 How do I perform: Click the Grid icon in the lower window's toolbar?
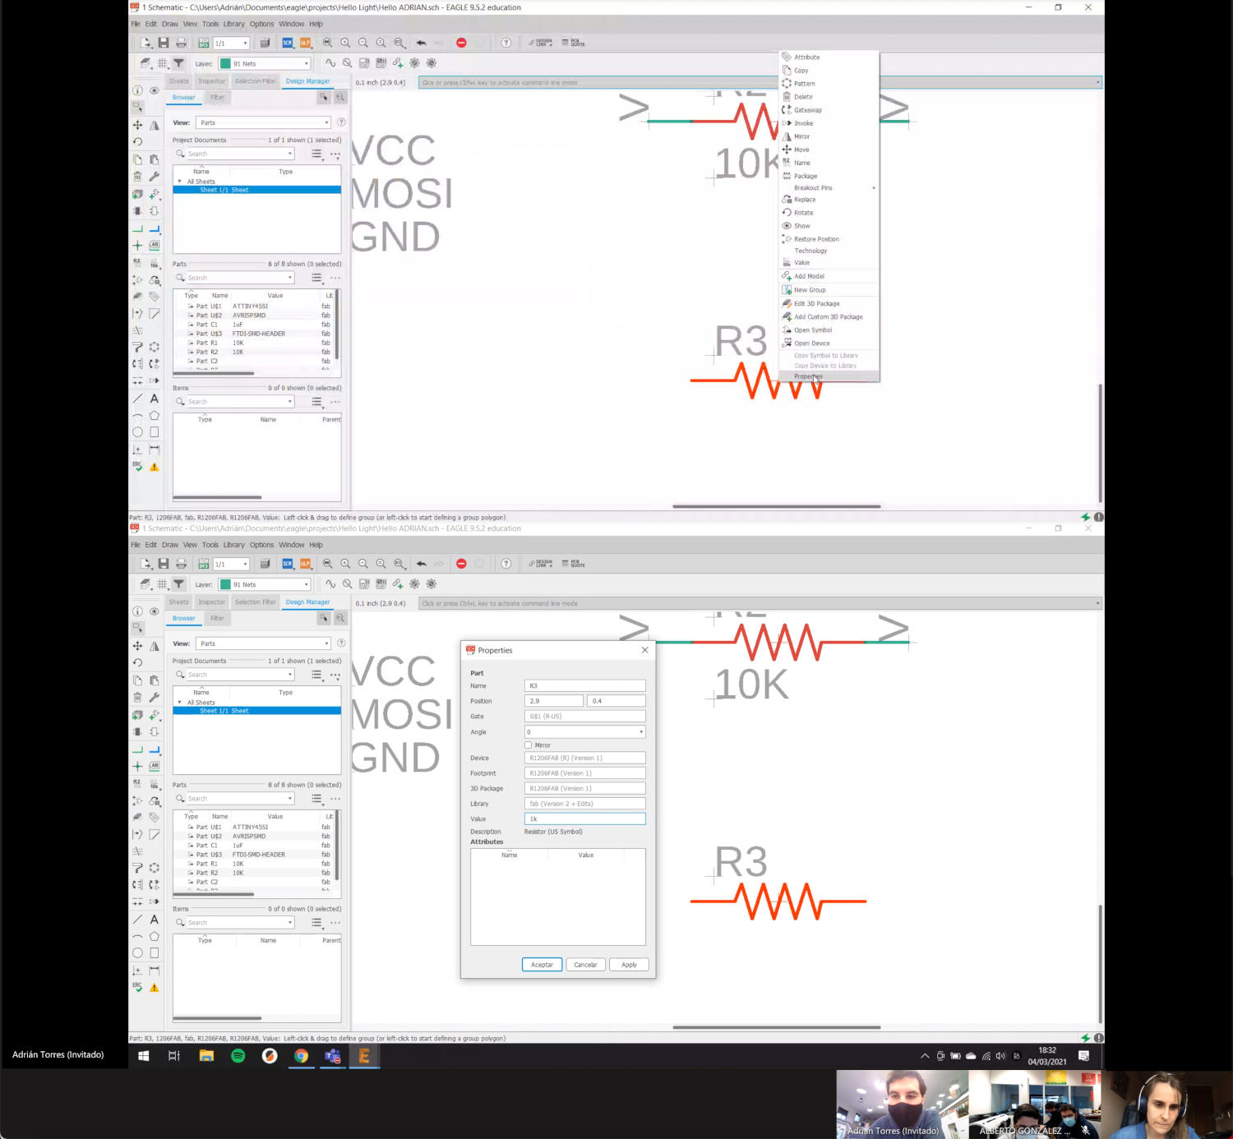[x=162, y=584]
